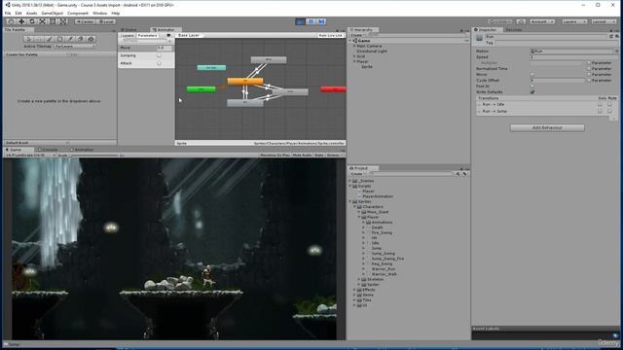This screenshot has width=623, height=350.
Task: Choose the Tile Palette paintbrush tool
Action: pos(50,39)
